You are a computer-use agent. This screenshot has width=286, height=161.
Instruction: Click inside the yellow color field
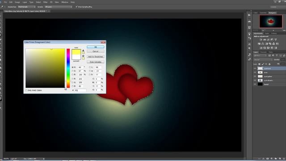tap(45, 68)
